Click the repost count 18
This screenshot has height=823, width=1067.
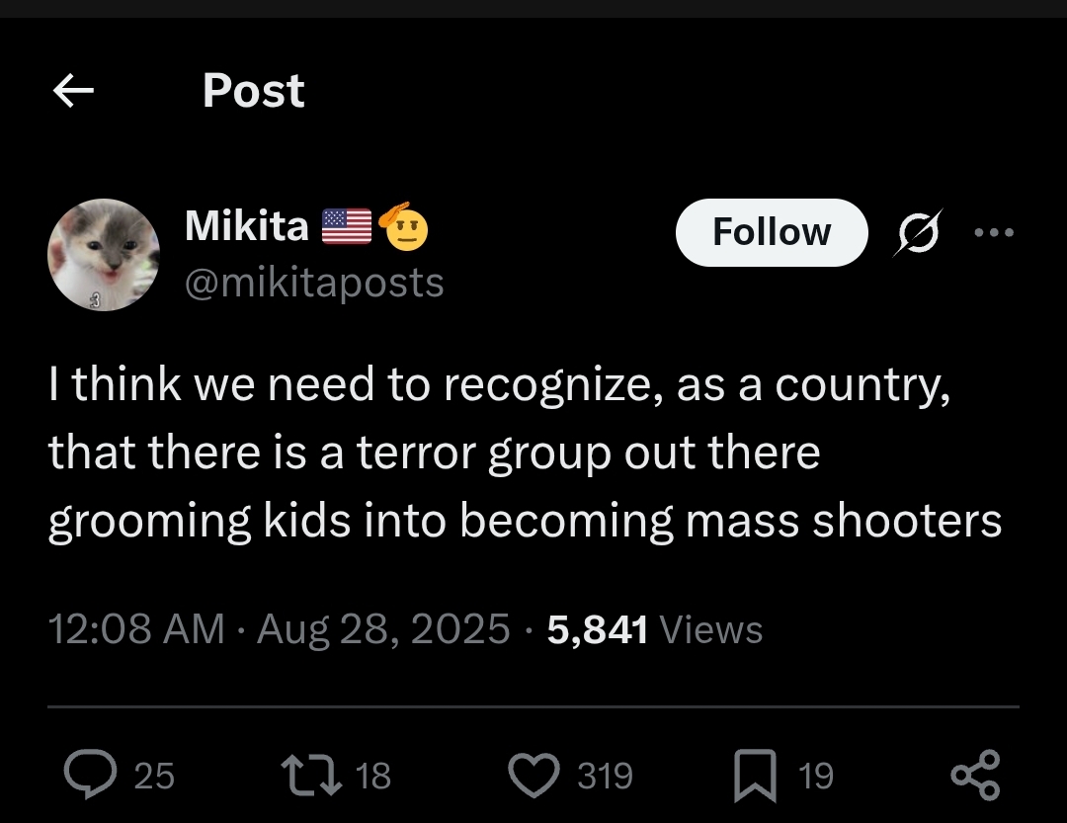point(372,777)
